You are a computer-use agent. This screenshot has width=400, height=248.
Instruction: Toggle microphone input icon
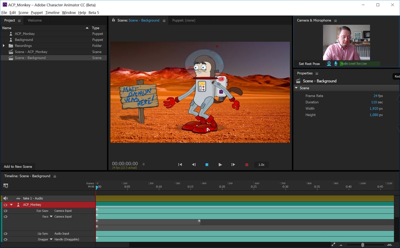pos(336,64)
